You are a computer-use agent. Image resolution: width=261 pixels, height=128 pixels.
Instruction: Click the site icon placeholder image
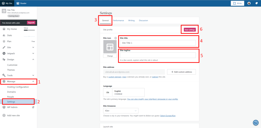110,47
